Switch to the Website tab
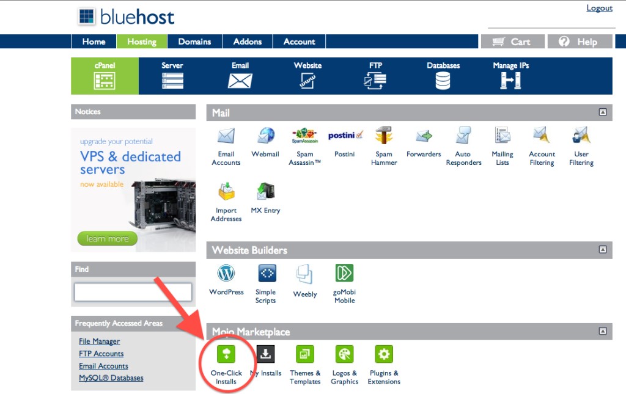The image size is (626, 394). click(308, 76)
